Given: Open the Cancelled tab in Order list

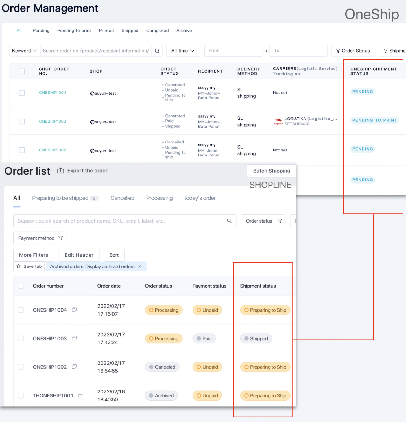Looking at the screenshot, I should click(x=122, y=198).
